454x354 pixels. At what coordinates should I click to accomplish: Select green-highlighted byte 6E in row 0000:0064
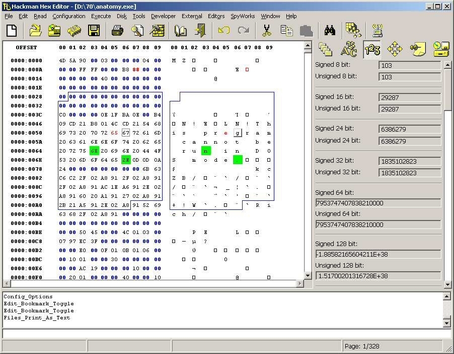(x=94, y=151)
